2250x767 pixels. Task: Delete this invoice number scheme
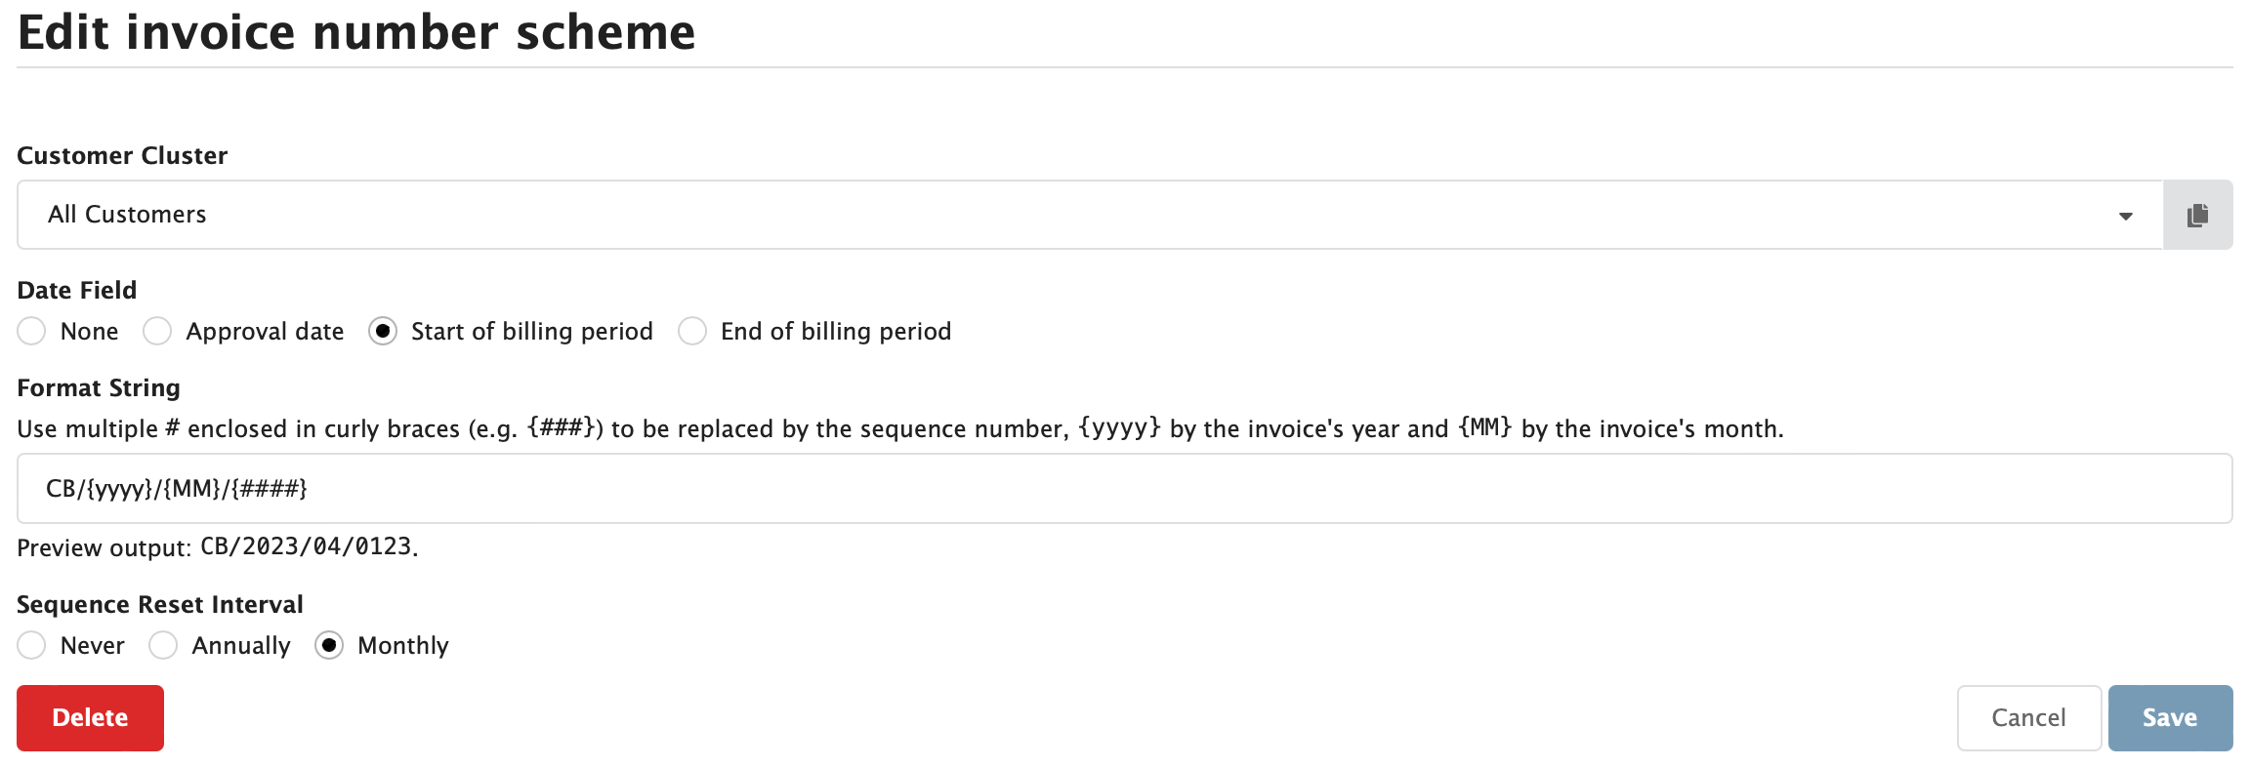pos(89,717)
